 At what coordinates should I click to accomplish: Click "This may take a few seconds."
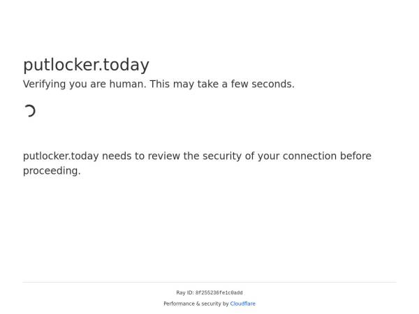[222, 84]
